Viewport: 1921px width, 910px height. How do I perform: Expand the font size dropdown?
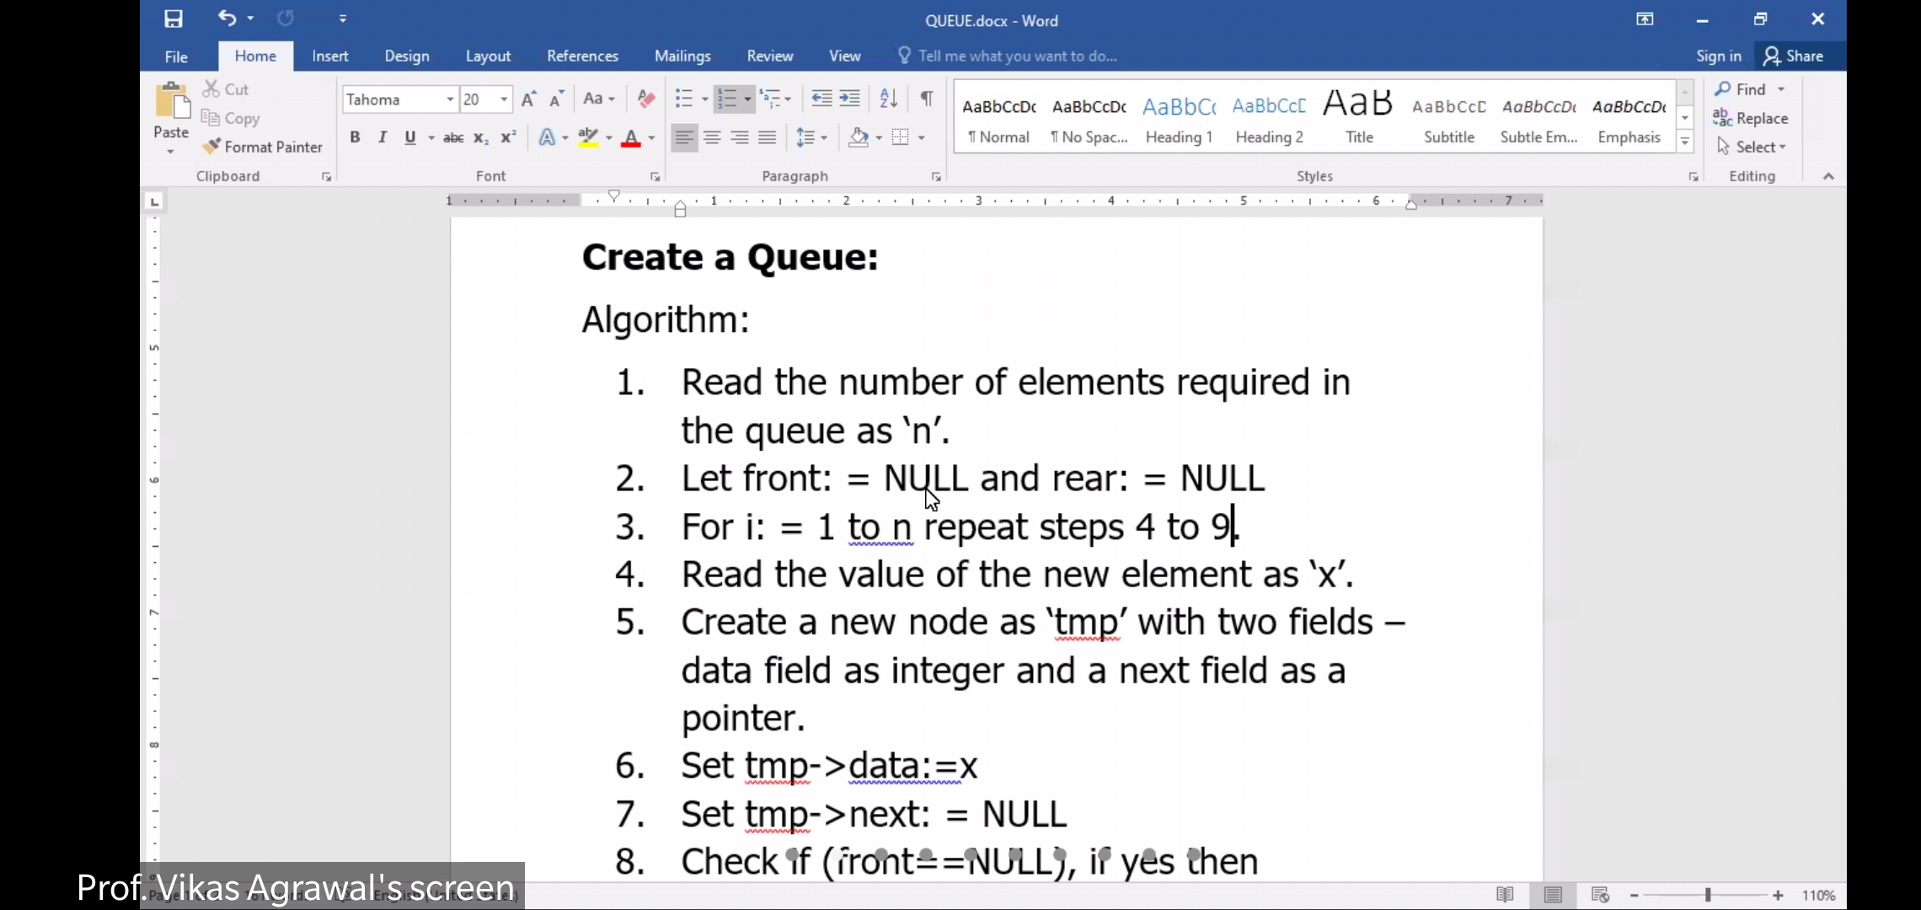[504, 99]
